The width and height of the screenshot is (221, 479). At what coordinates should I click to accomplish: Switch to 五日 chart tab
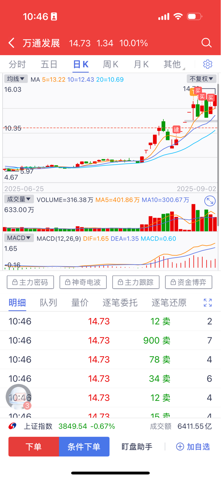pos(49,64)
